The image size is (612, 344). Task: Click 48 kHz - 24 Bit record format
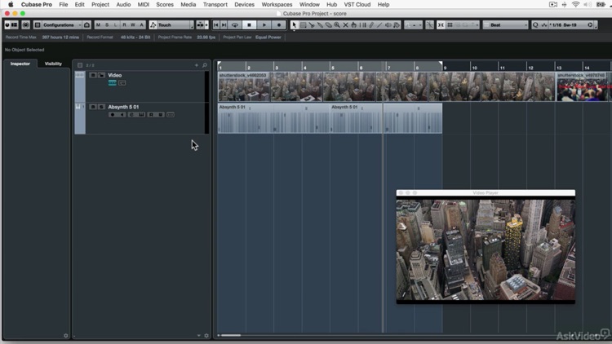click(x=135, y=37)
